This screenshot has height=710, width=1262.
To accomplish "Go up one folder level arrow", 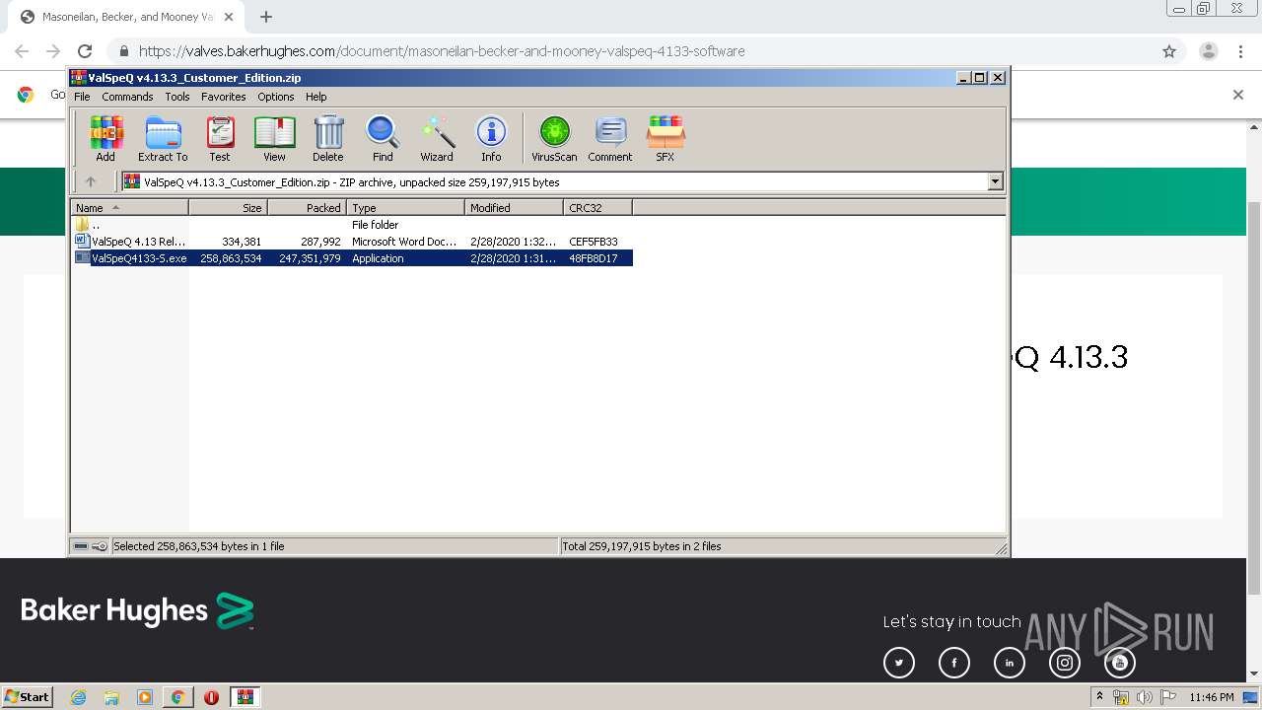I will coord(91,181).
